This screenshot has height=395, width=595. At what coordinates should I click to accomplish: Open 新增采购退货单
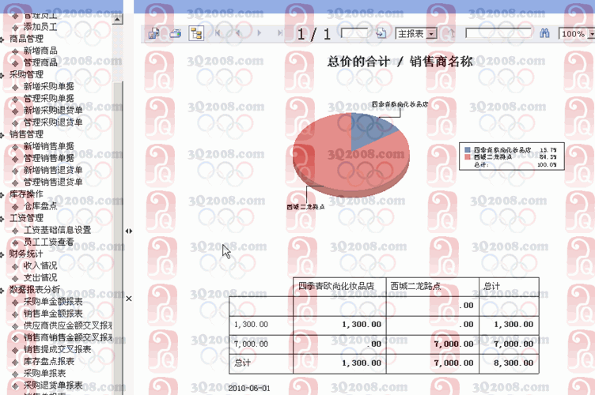pos(53,111)
